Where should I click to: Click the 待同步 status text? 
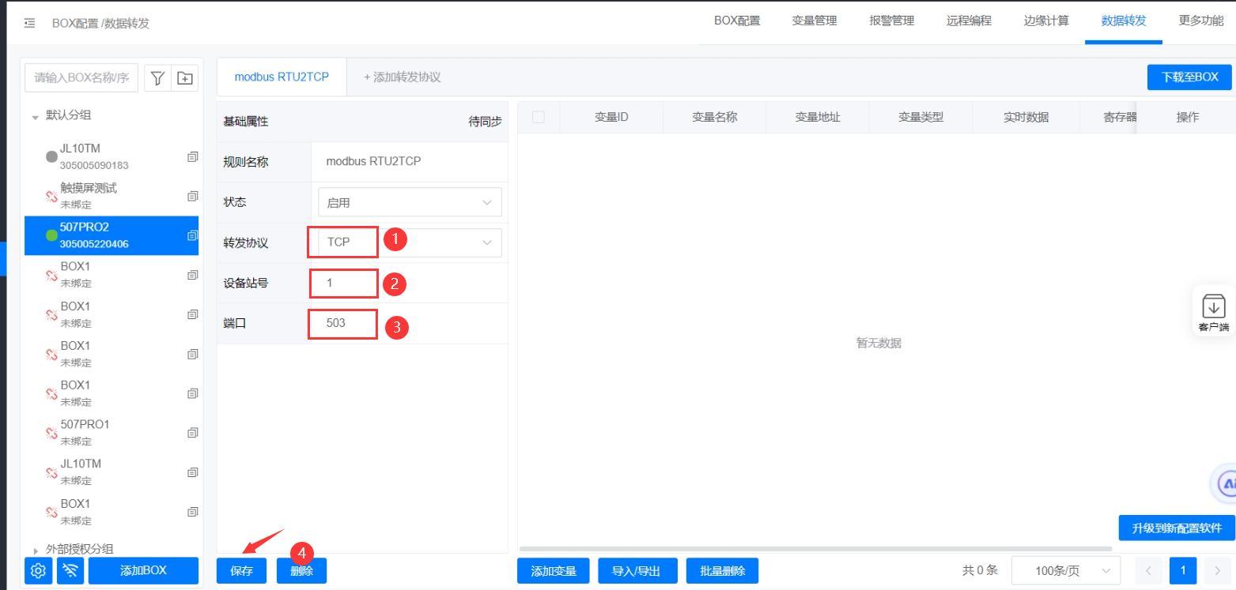[485, 122]
